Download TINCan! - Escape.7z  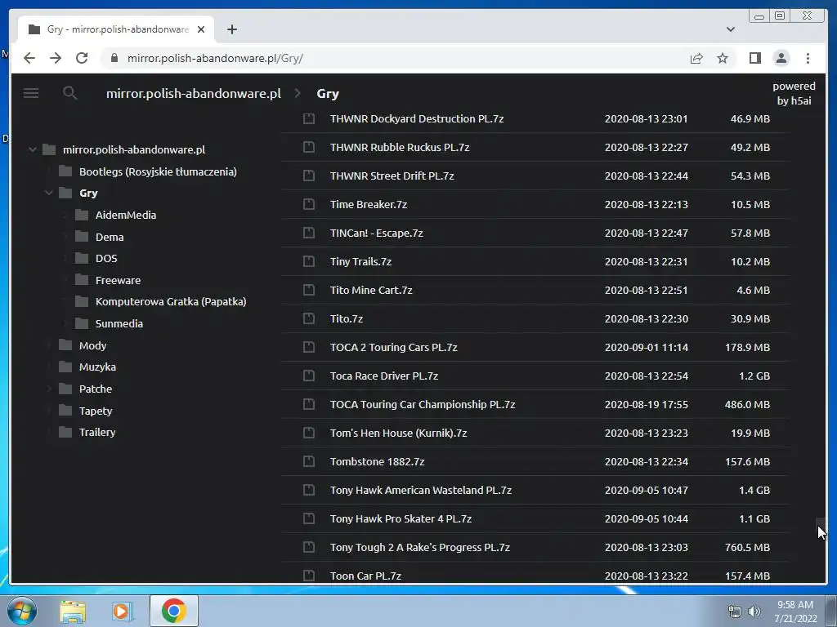[x=376, y=233]
